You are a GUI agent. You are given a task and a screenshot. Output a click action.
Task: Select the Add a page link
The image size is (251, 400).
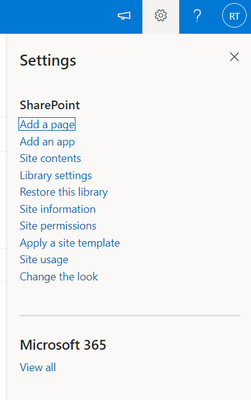[x=47, y=125]
